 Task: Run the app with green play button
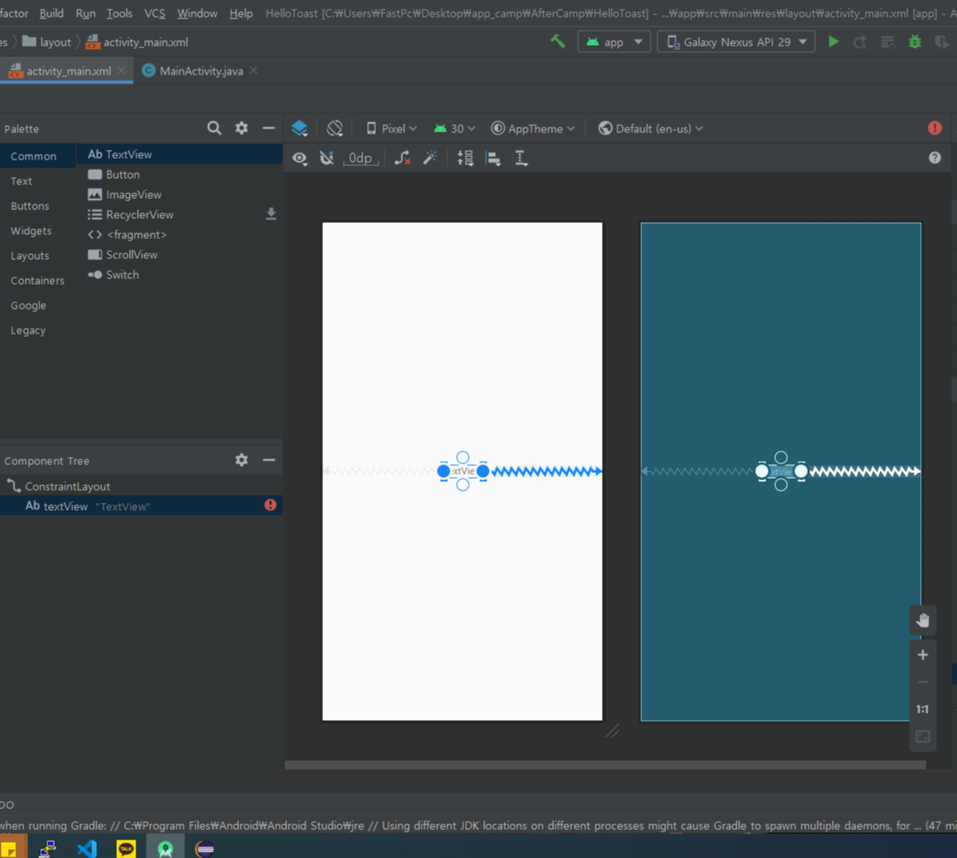833,42
